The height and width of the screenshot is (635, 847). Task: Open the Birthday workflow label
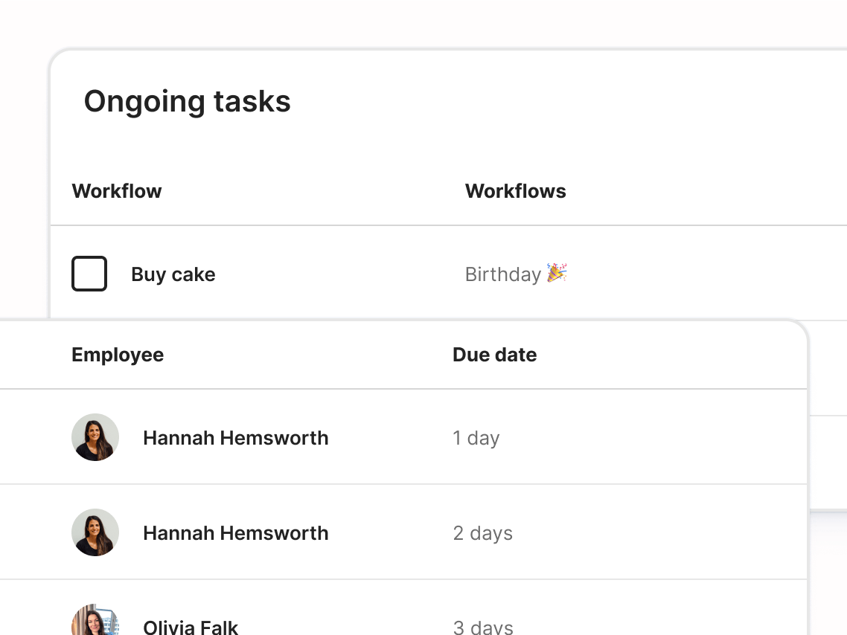[505, 274]
